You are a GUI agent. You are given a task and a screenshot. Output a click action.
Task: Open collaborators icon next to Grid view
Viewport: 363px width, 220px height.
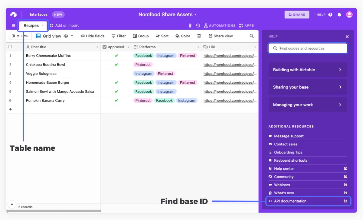point(66,36)
